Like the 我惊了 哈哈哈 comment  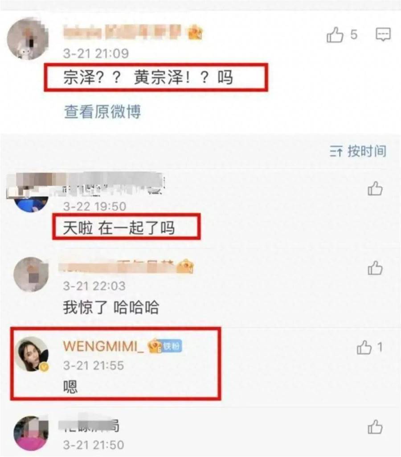375,268
